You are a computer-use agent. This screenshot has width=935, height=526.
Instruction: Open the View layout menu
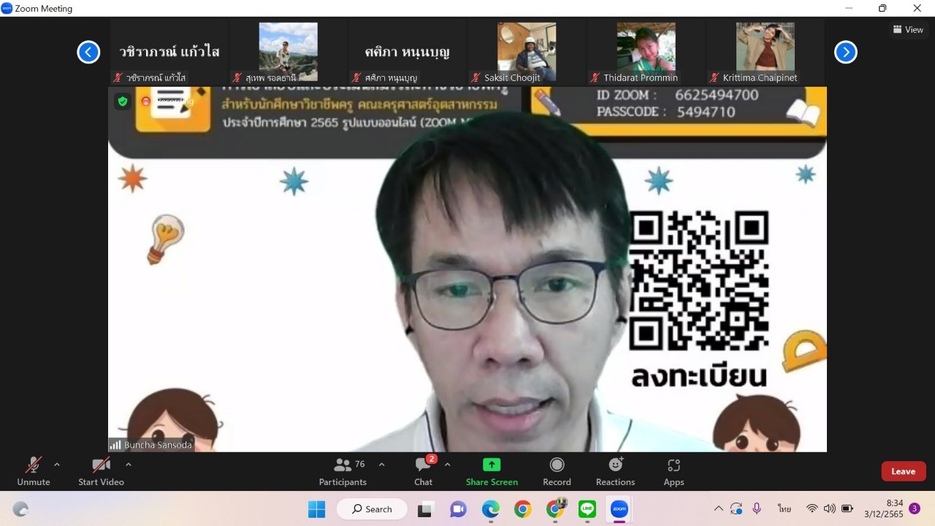(908, 30)
